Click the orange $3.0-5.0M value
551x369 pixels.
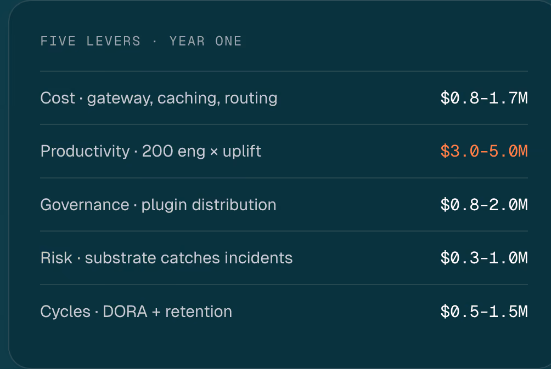484,152
